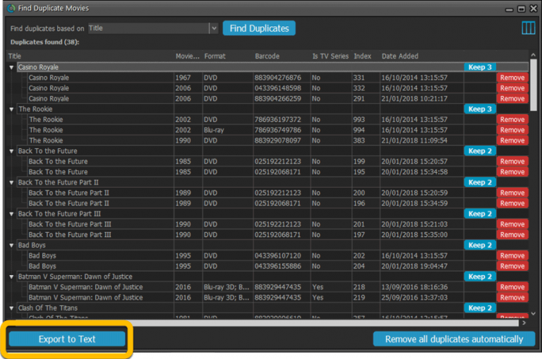Collapse Clash Of The Titans group
Viewport: 542px width, 359px height.
pos(11,308)
